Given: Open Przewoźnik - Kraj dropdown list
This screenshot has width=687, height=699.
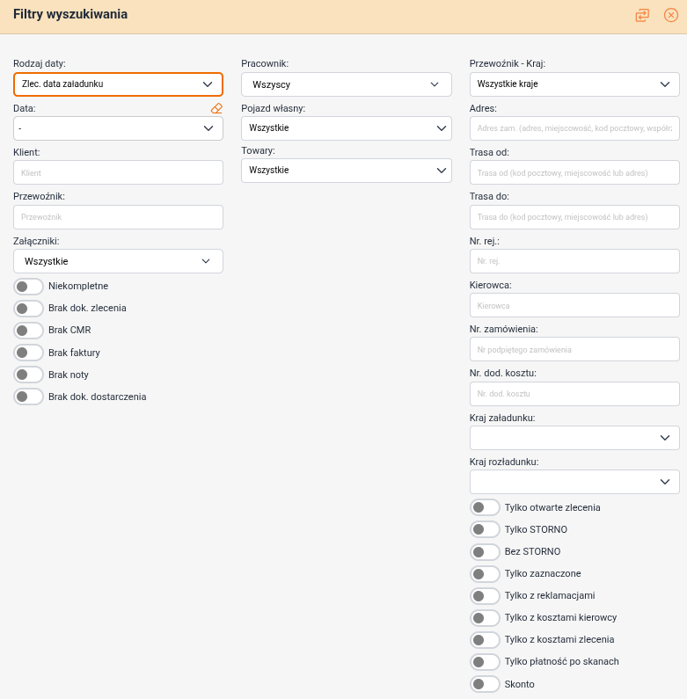Looking at the screenshot, I should coord(574,84).
